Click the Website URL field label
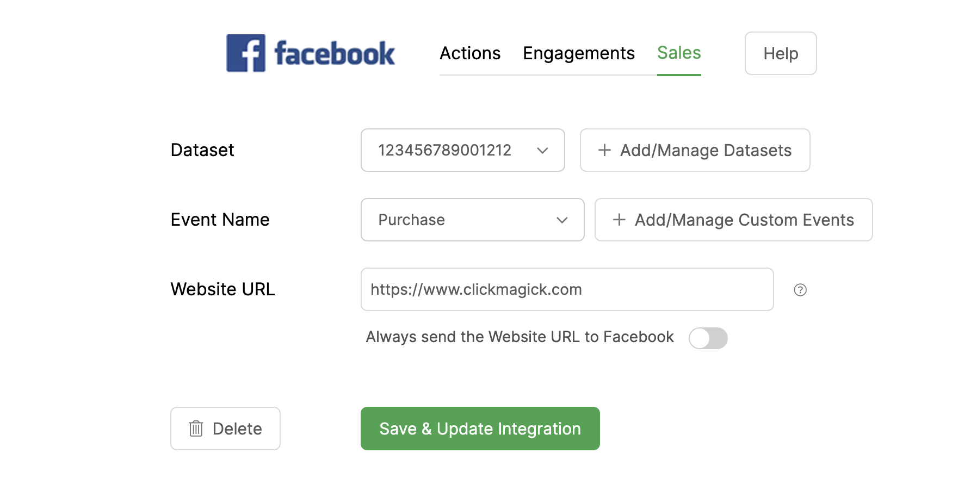977x484 pixels. tap(222, 289)
